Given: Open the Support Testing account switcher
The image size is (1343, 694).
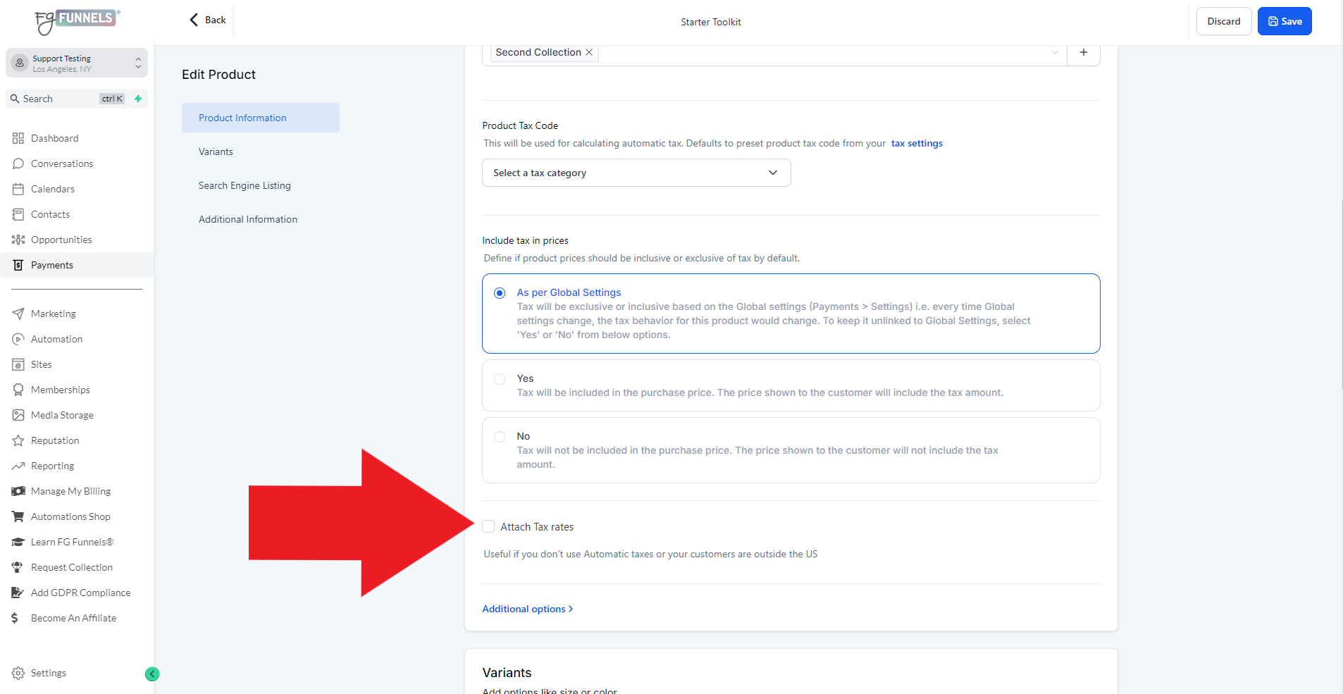Looking at the screenshot, I should (77, 63).
